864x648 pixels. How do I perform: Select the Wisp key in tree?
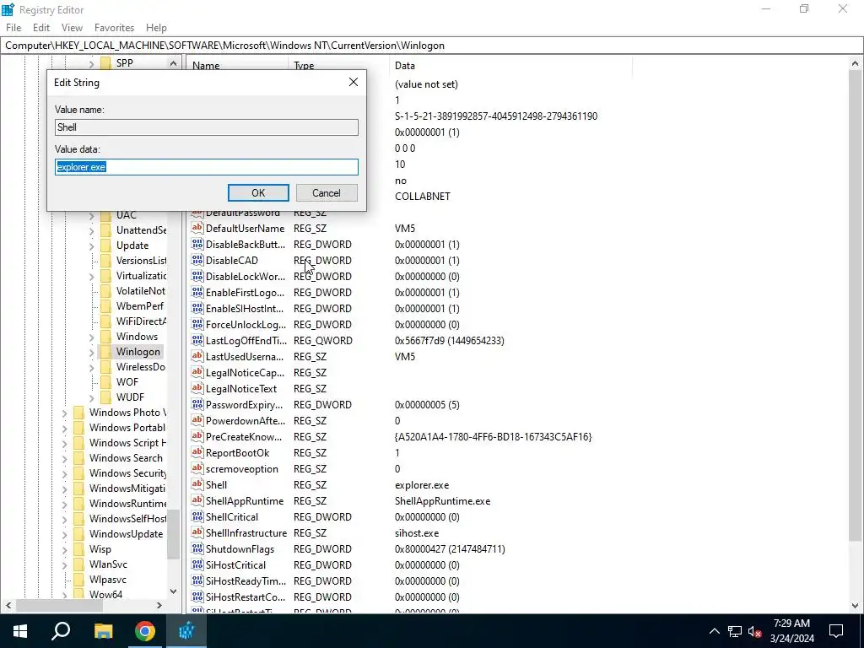[100, 548]
